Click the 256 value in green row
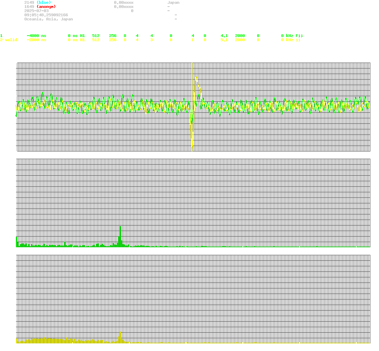This screenshot has height=351, width=379. click(113, 36)
